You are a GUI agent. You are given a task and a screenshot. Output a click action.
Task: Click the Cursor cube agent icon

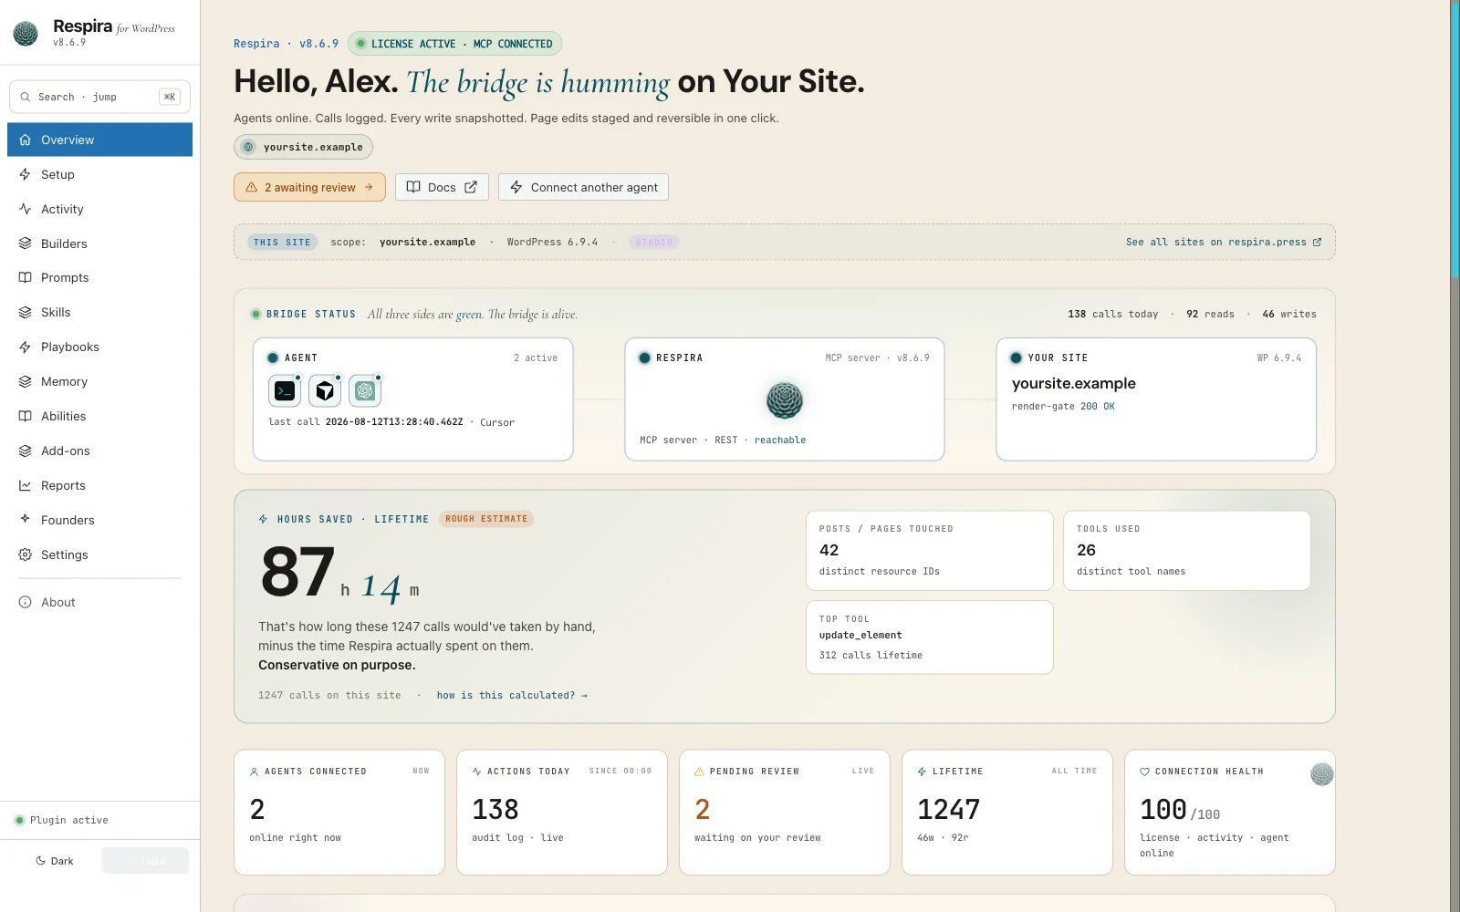[x=325, y=391]
